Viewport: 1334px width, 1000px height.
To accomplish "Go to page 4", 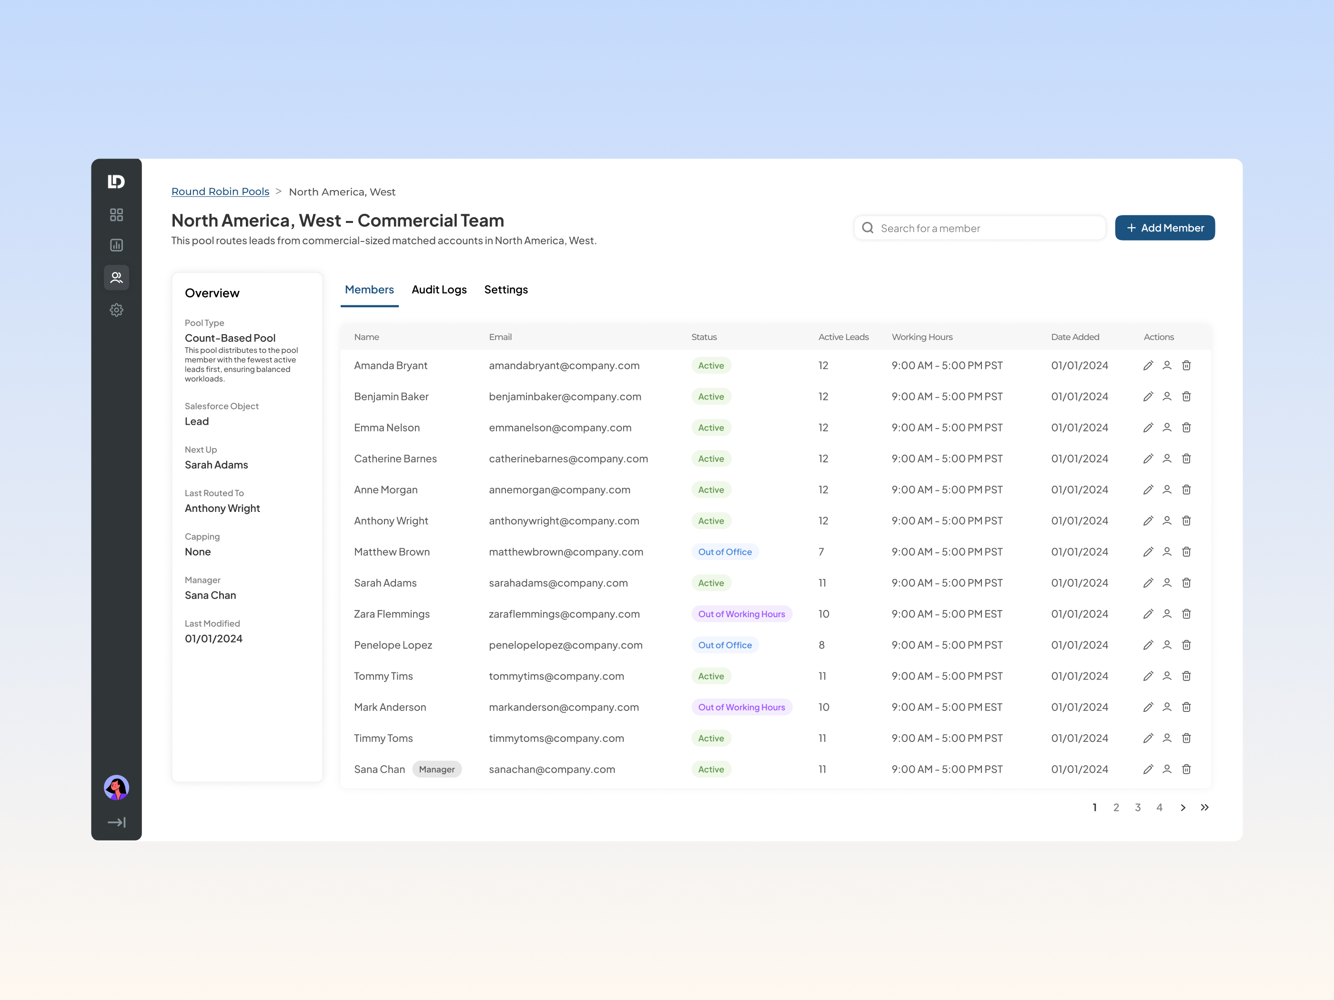I will pos(1159,808).
